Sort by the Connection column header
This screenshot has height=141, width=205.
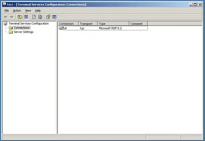coord(68,23)
